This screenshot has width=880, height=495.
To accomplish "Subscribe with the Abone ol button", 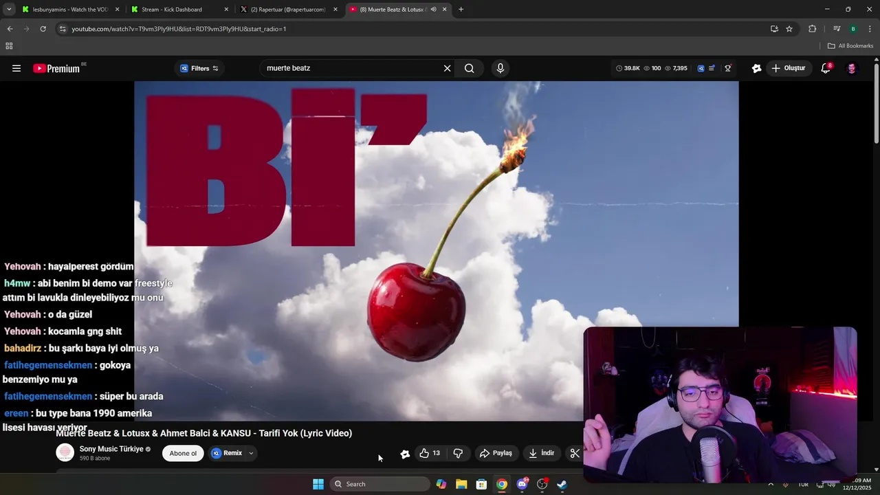I will point(183,453).
